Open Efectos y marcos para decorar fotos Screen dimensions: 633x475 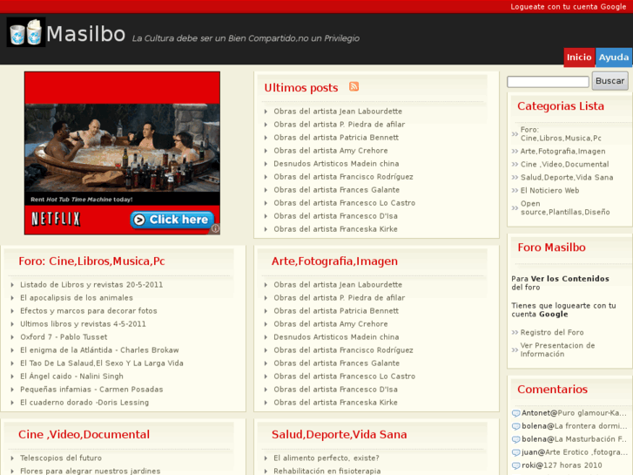pyautogui.click(x=89, y=311)
